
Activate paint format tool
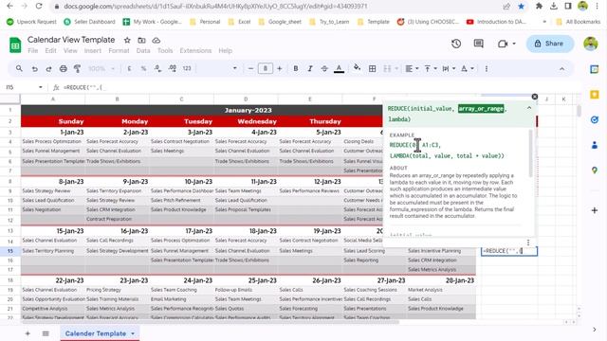tap(78, 69)
